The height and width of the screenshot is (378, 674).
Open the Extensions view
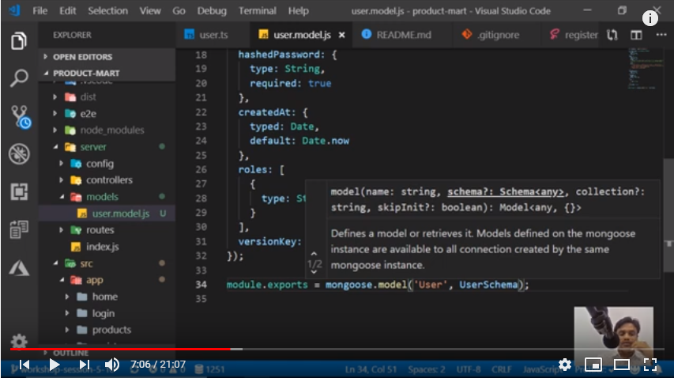pyautogui.click(x=19, y=191)
